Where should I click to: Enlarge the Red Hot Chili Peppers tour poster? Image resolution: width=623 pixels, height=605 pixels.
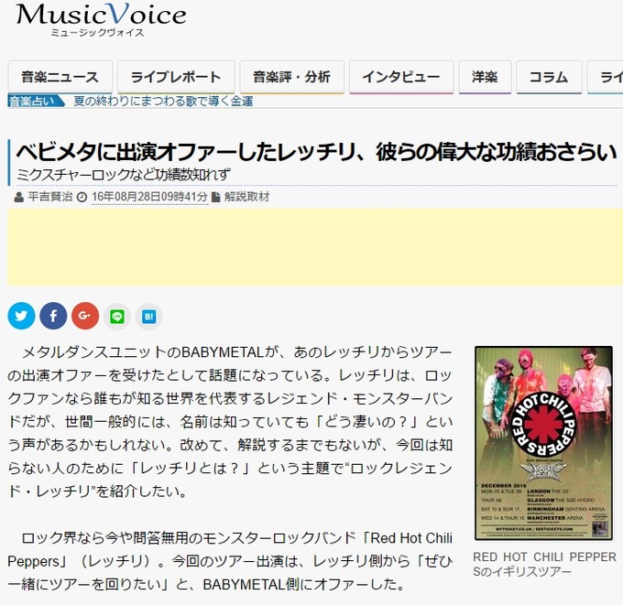tap(543, 443)
